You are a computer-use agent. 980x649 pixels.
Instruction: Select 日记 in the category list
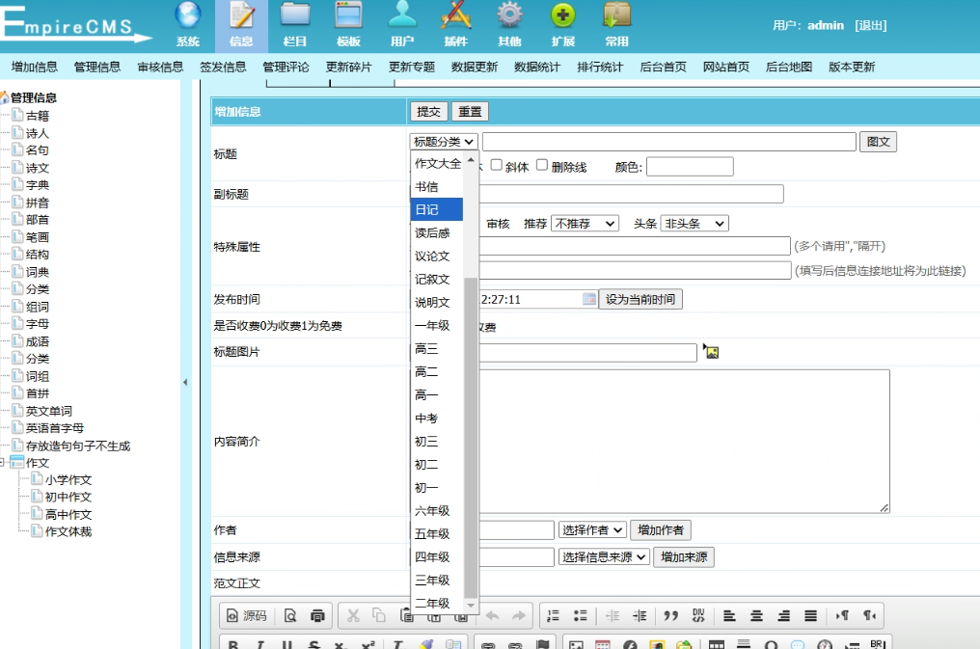(437, 210)
